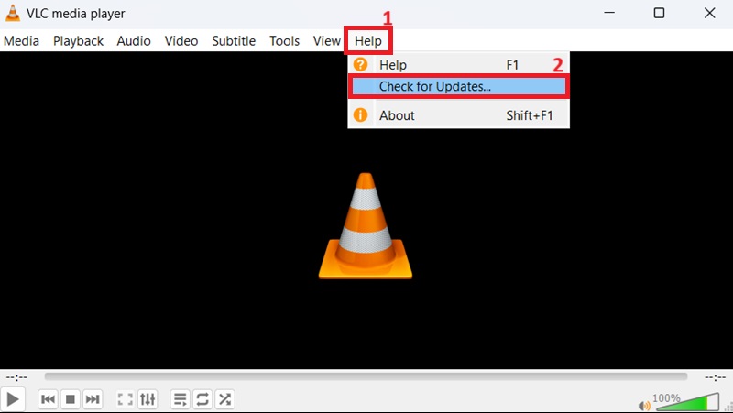
Task: Open the Media menu
Action: (21, 41)
